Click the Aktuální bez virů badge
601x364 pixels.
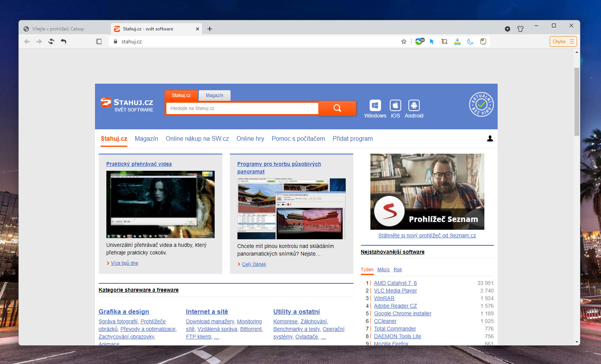pyautogui.click(x=481, y=105)
